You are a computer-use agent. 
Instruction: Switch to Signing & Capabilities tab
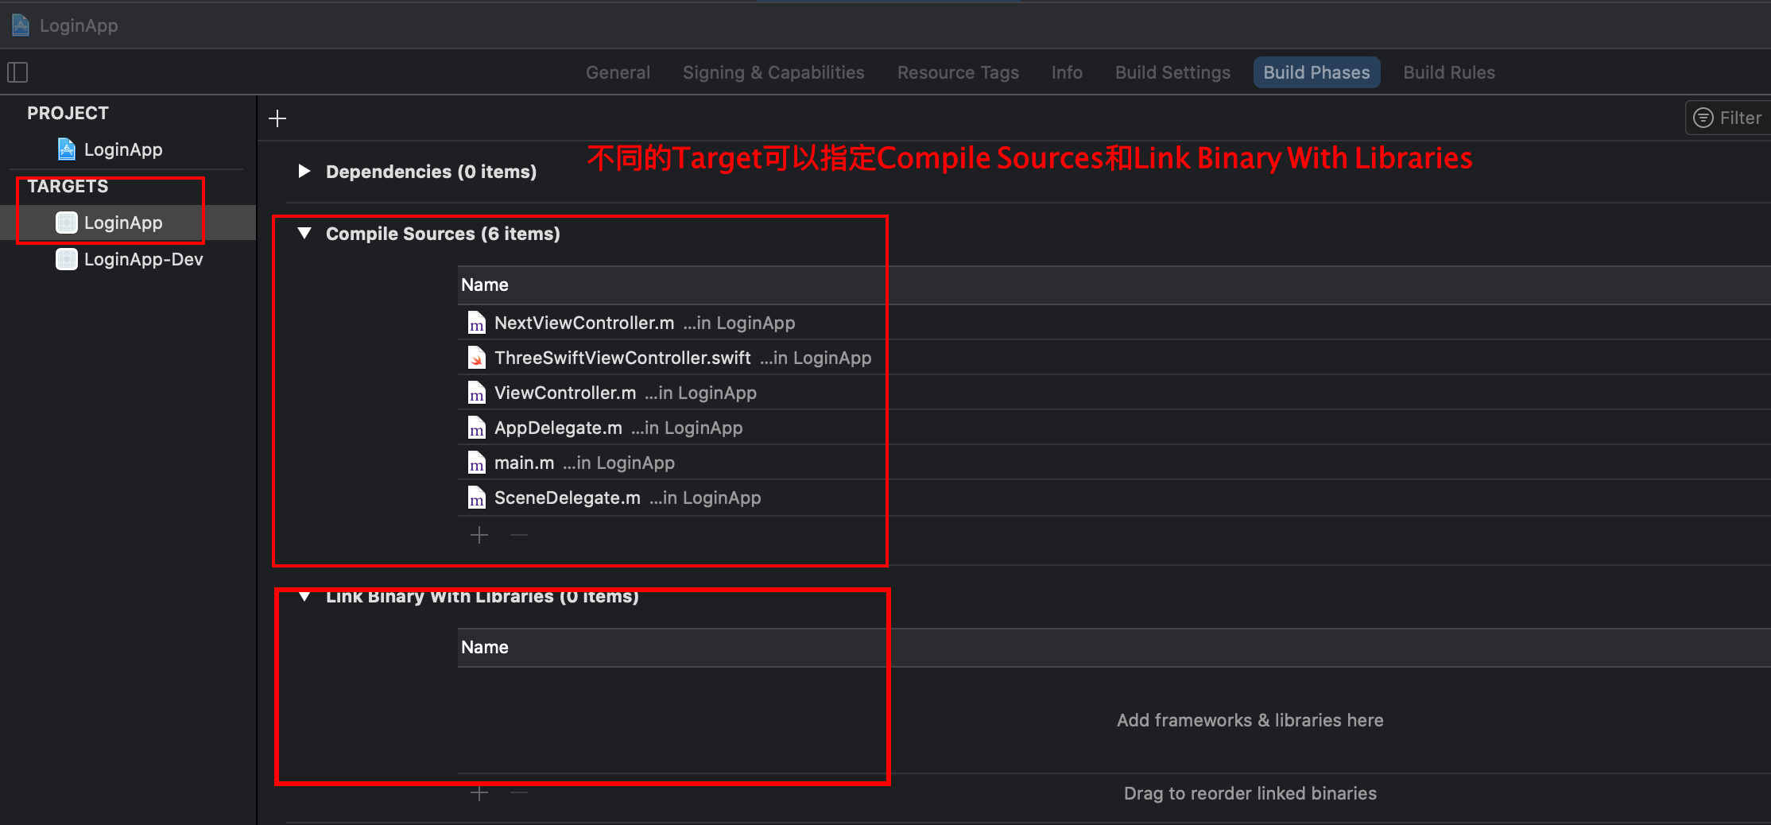coord(773,72)
